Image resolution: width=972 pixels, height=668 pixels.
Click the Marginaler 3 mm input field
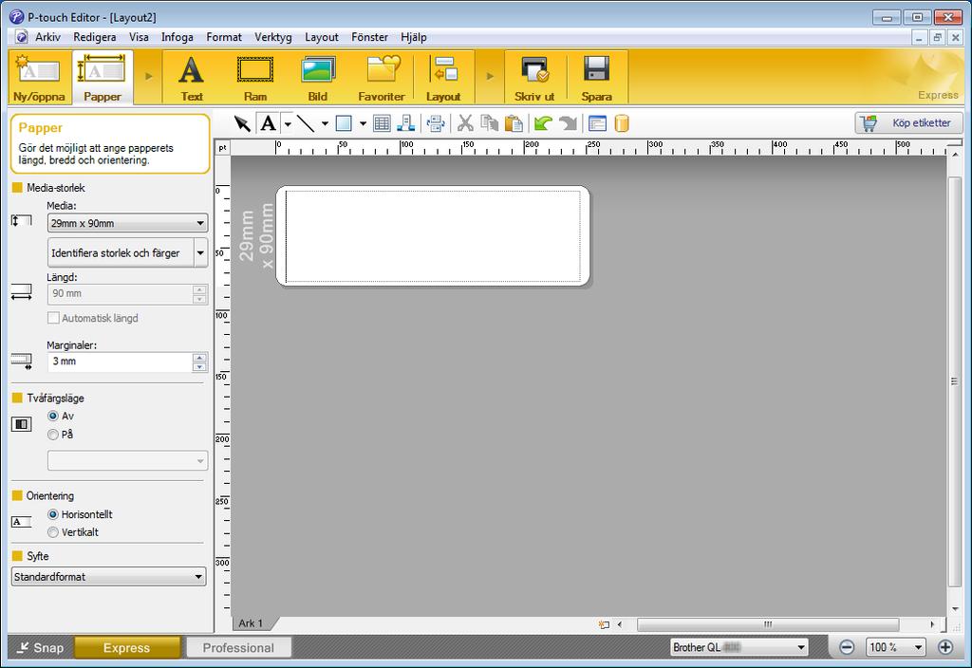(121, 362)
